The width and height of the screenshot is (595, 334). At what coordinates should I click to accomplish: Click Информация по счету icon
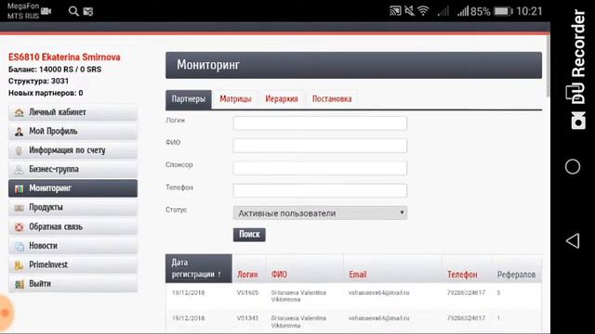[19, 150]
